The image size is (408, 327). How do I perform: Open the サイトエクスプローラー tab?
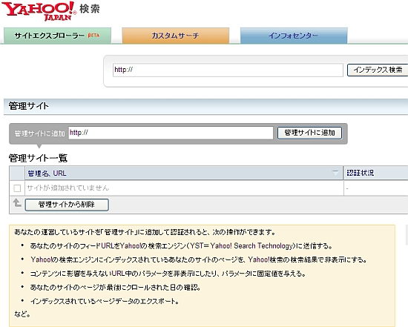coord(58,36)
